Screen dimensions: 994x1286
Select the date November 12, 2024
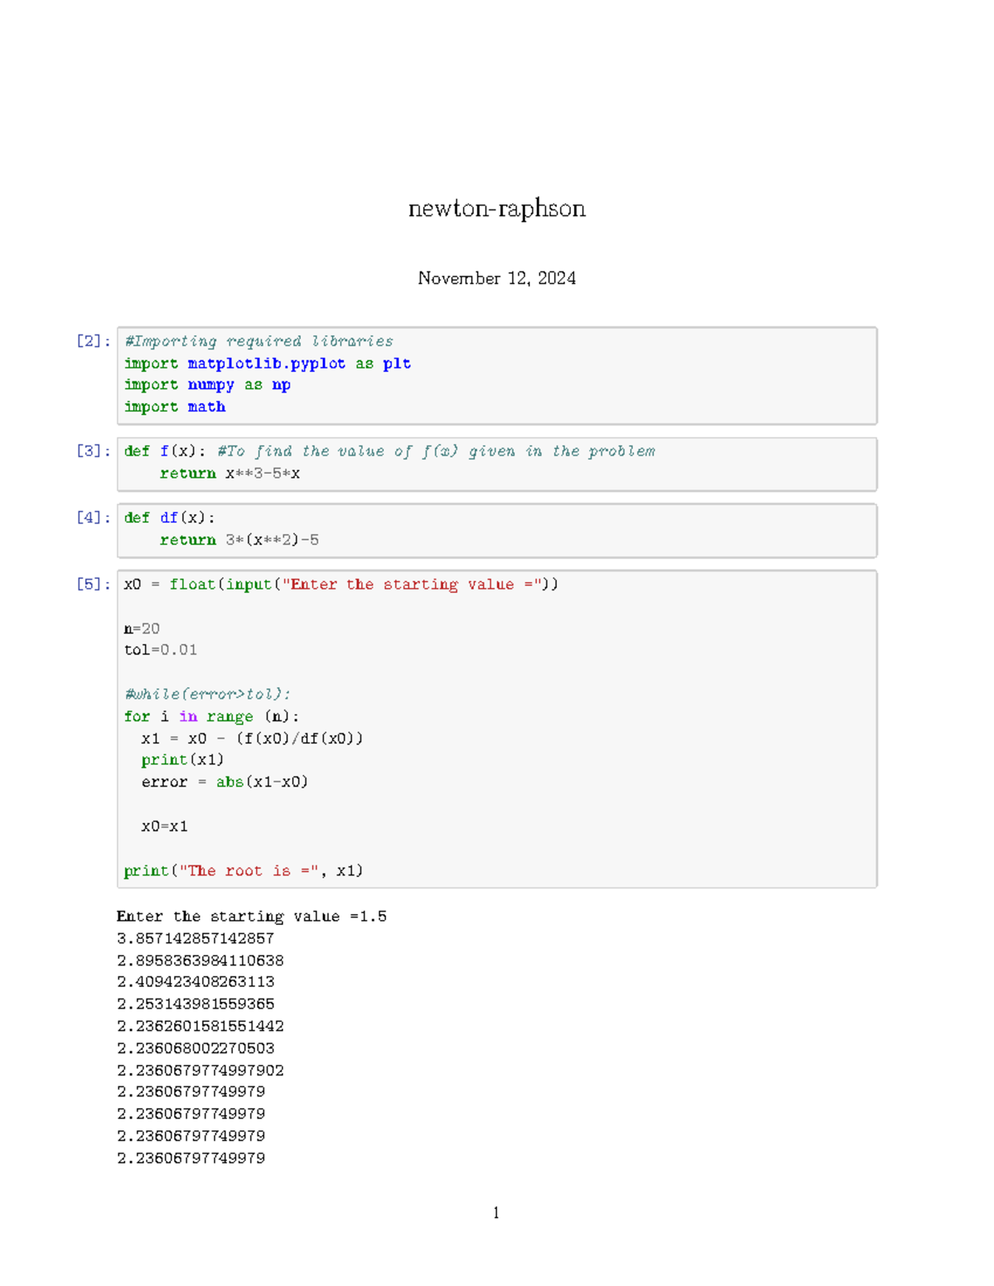pyautogui.click(x=496, y=278)
